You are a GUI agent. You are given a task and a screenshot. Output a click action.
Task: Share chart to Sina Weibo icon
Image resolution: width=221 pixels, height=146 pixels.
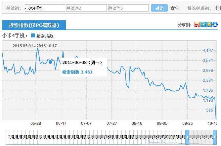tap(197, 24)
